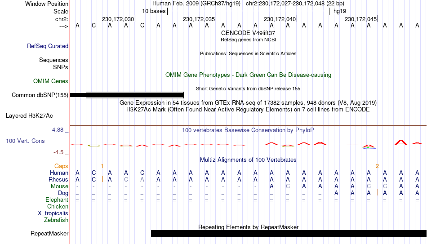Click the chr2: label in ruler
This screenshot has width=427, height=244.
coord(62,19)
